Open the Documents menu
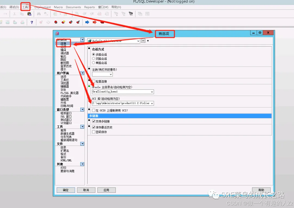This screenshot has height=208, width=294. pyautogui.click(x=73, y=7)
